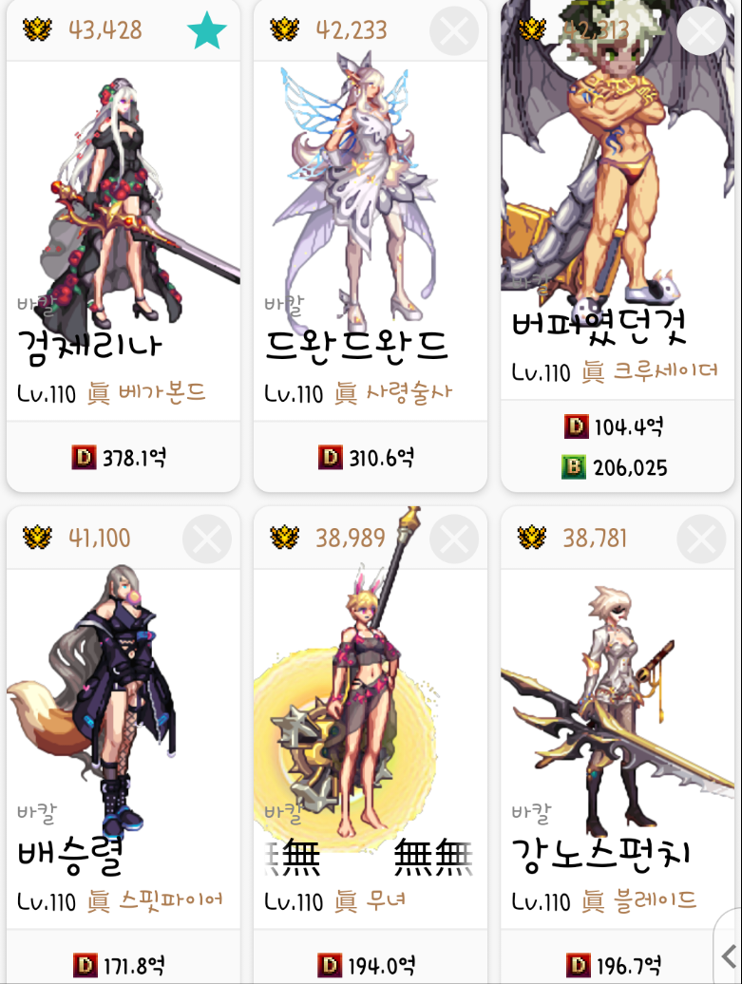Click the fame crest icon beside 41,100
The image size is (742, 984).
click(x=37, y=538)
